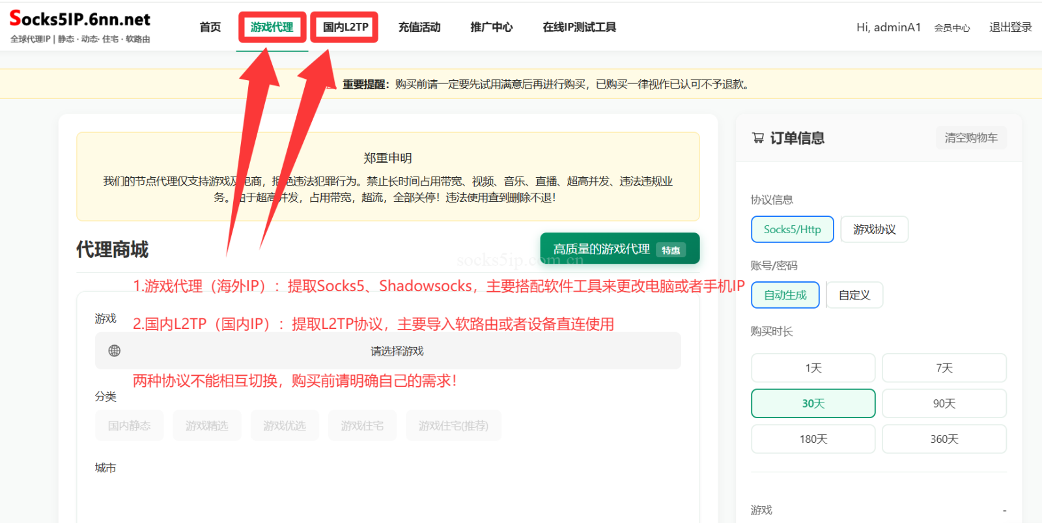Select 90天 purchase duration

(944, 403)
